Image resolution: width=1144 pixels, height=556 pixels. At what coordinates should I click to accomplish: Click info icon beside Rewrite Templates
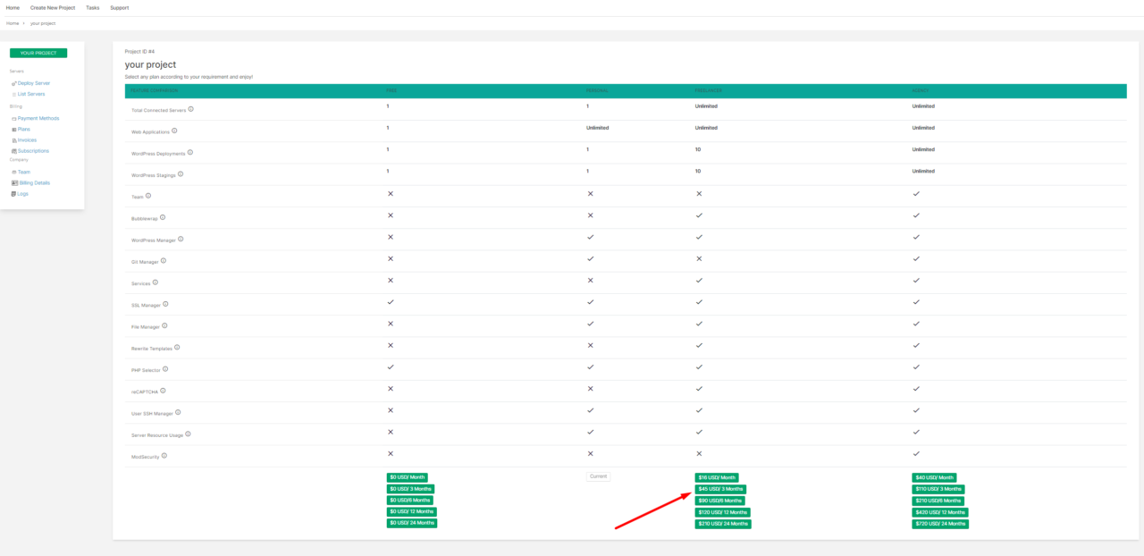tap(177, 348)
